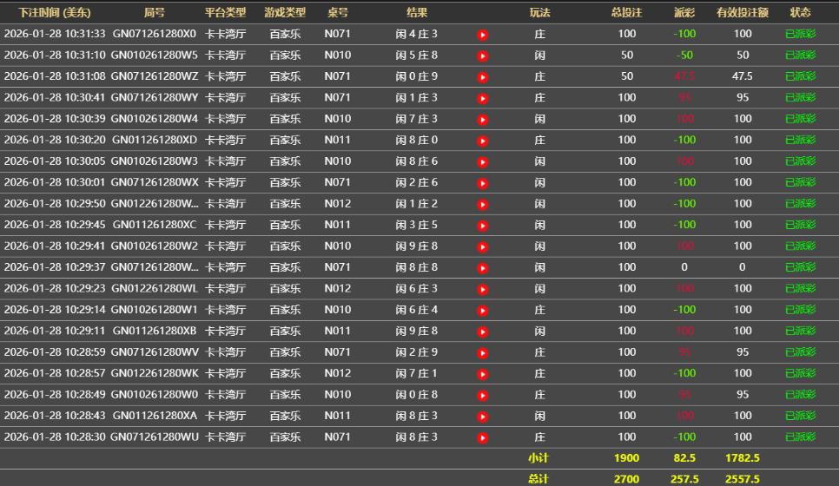The width and height of the screenshot is (839, 486).
Task: Play replay for round GN012261280WK
Action: pyautogui.click(x=483, y=374)
